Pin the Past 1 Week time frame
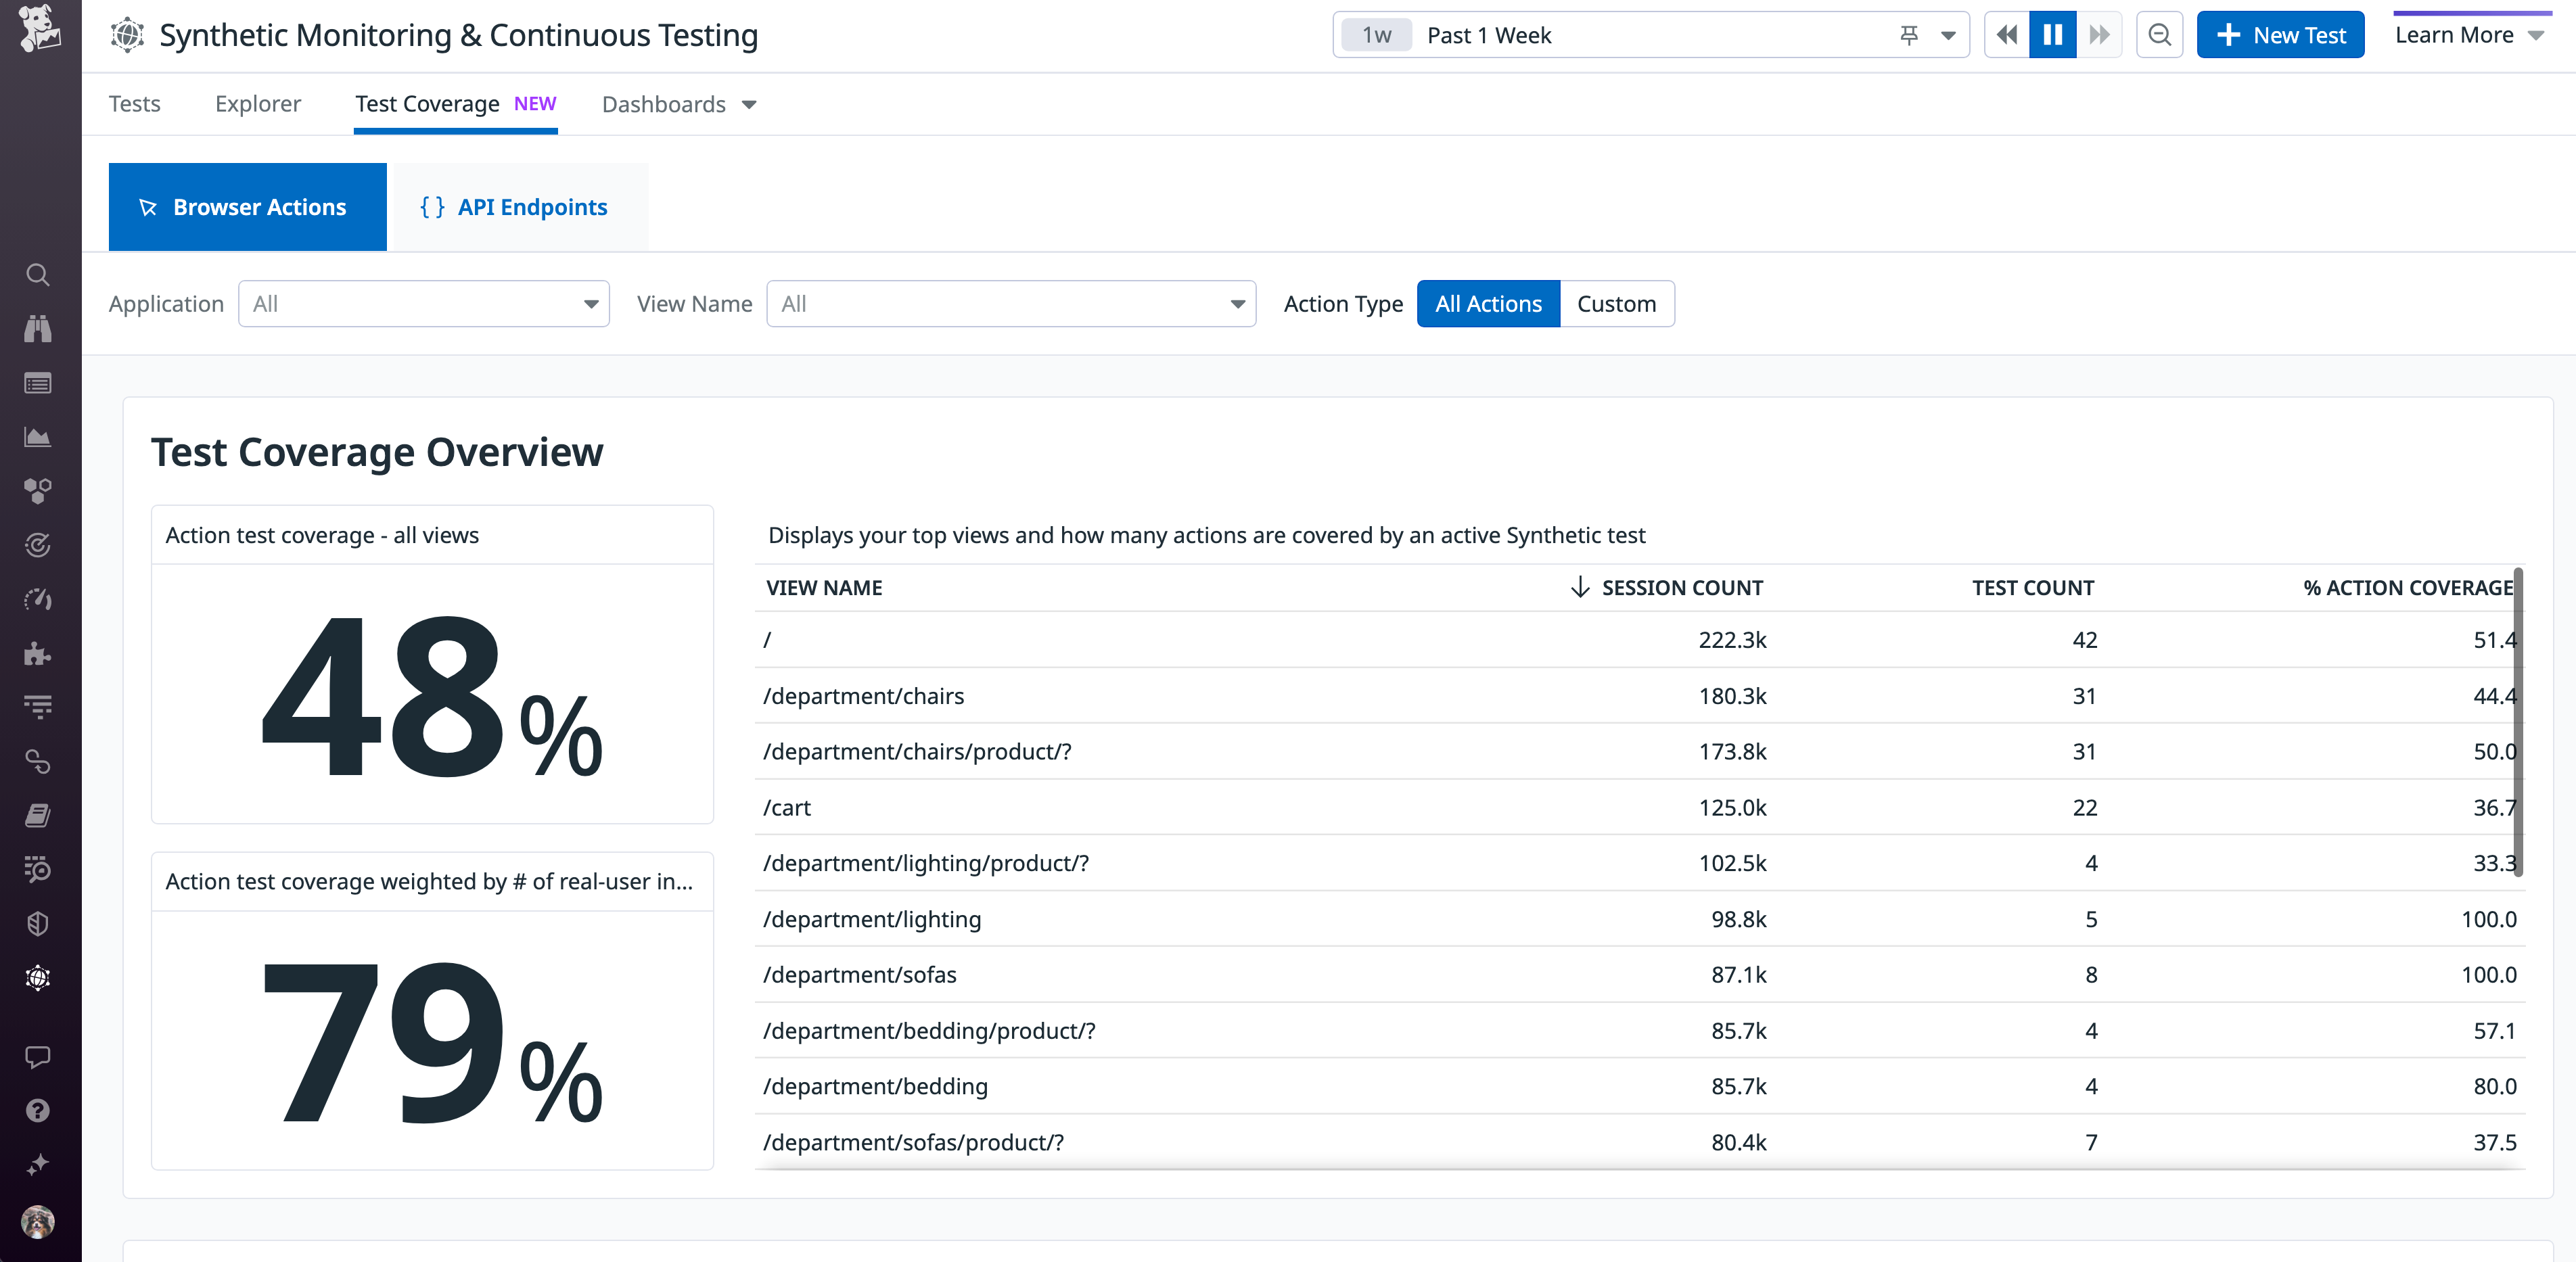Screen dimensions: 2576x1262 1908,35
